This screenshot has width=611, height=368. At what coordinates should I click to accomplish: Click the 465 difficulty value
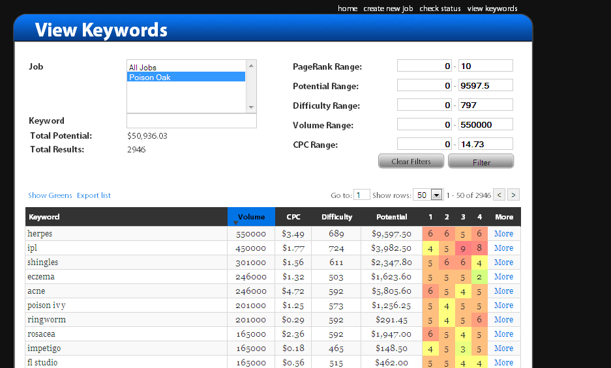click(336, 348)
